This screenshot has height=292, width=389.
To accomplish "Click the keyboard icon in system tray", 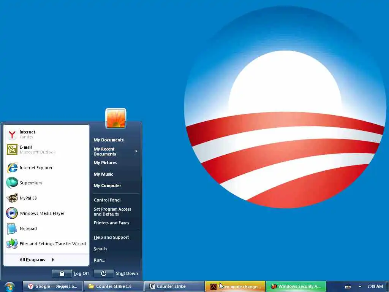I will (x=348, y=287).
